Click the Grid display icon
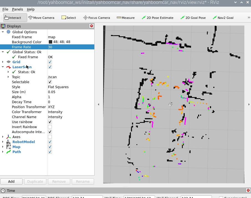Image resolution: width=251 pixels, height=198 pixels. [x=9, y=62]
